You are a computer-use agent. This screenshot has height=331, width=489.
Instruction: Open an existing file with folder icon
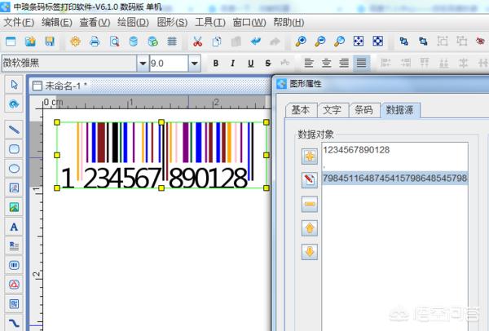pyautogui.click(x=30, y=42)
